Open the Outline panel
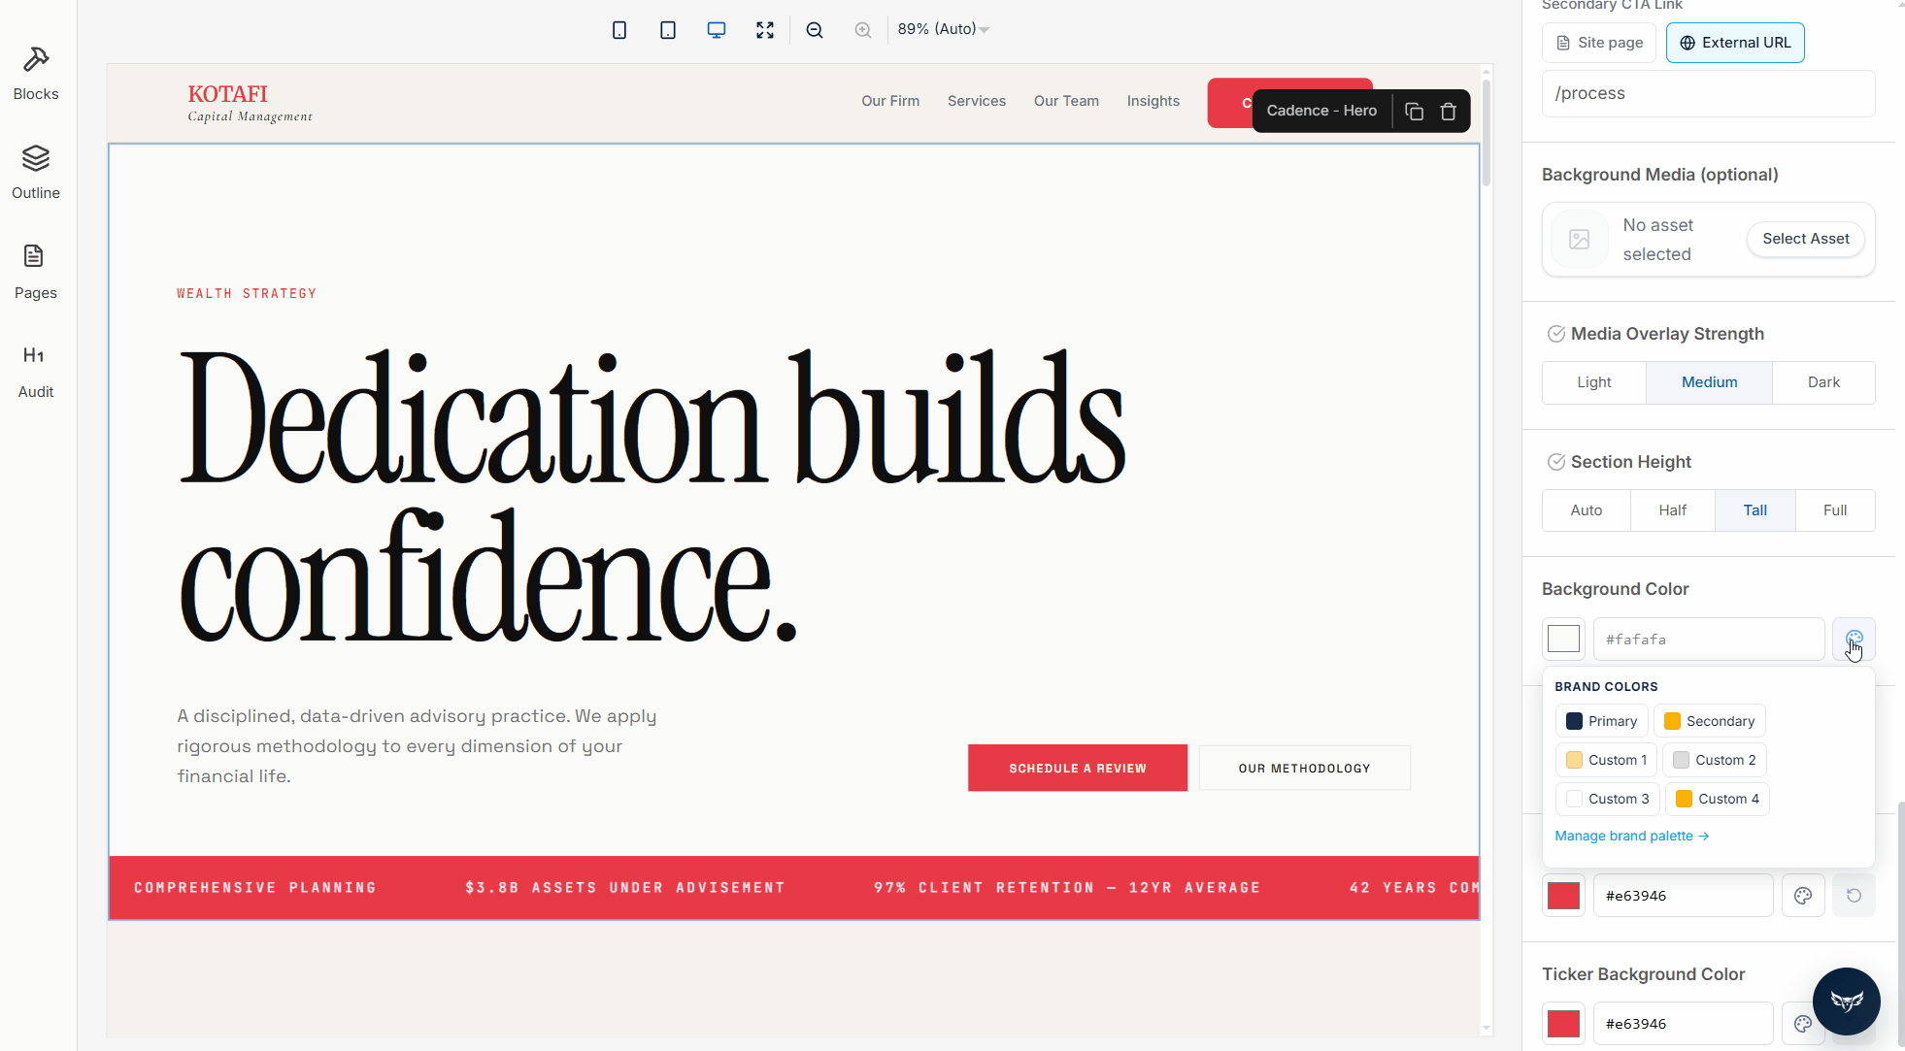The image size is (1905, 1051). (x=36, y=173)
